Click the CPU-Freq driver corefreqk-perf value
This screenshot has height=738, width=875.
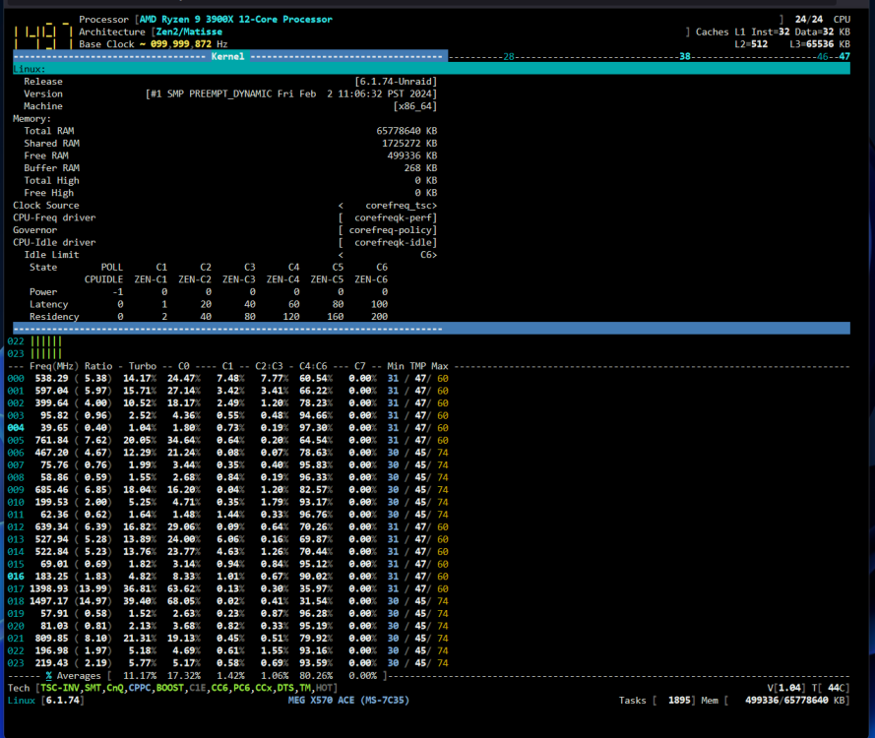click(x=387, y=217)
